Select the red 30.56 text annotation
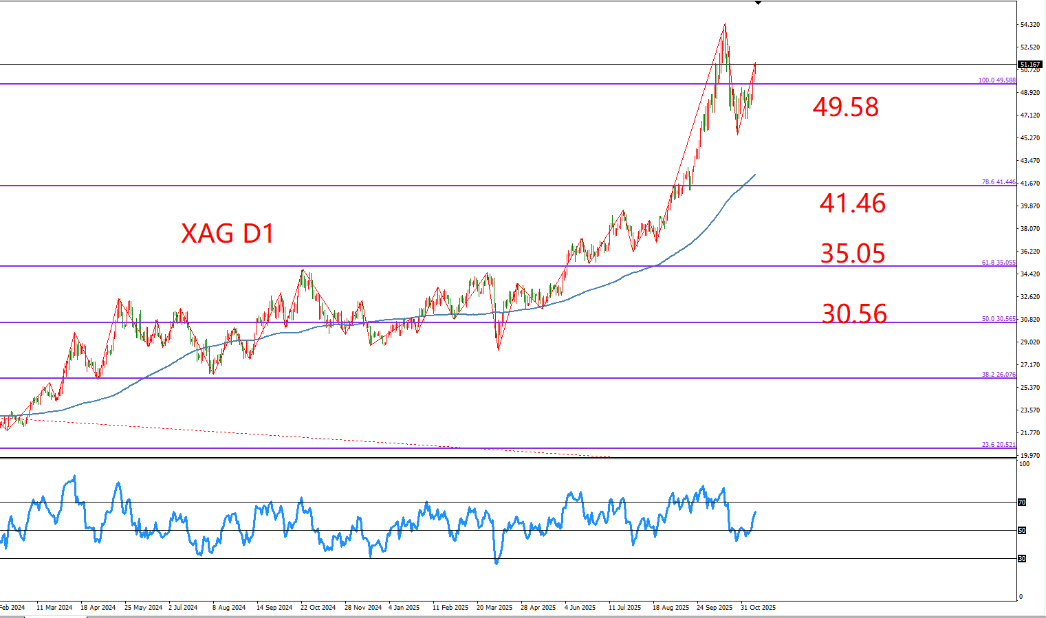Screen dimensions: 1046x618 point(854,314)
